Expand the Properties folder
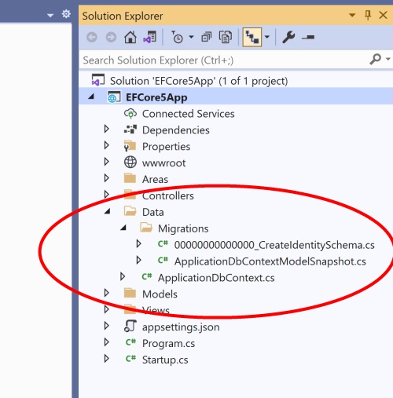The image size is (393, 398). coord(106,145)
